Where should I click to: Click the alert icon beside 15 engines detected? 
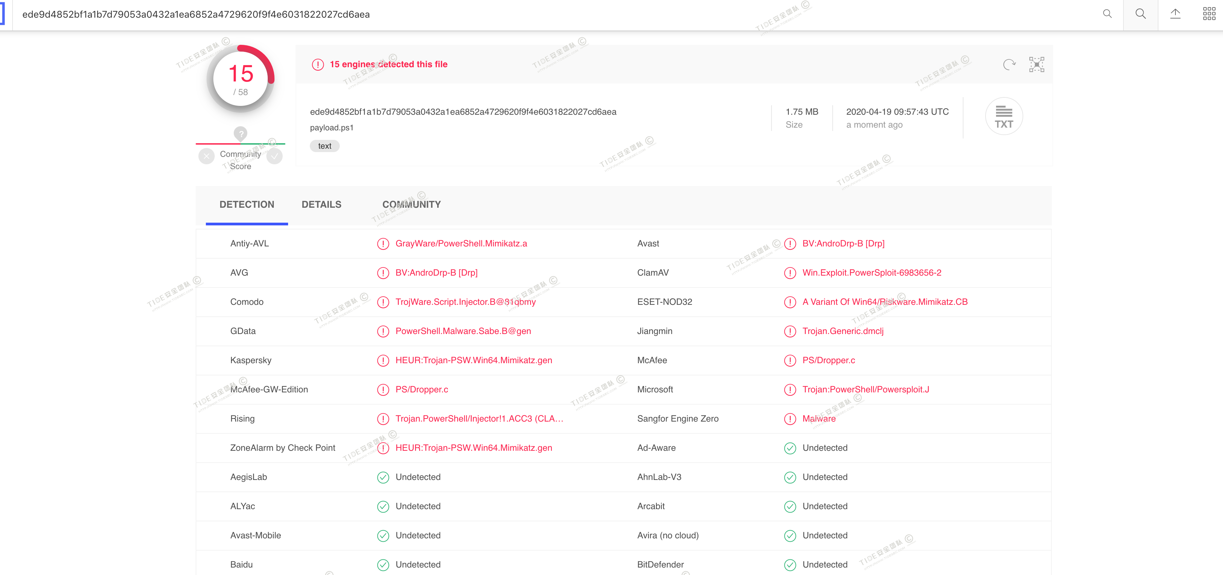(x=318, y=64)
